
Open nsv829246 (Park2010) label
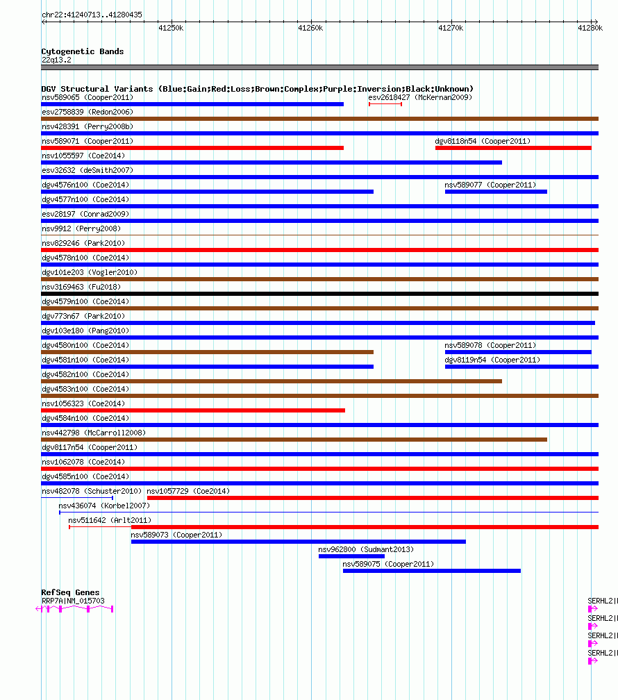point(83,243)
